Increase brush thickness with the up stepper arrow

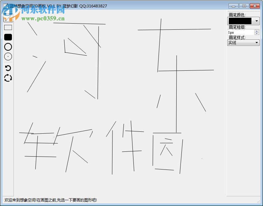(x=256, y=31)
